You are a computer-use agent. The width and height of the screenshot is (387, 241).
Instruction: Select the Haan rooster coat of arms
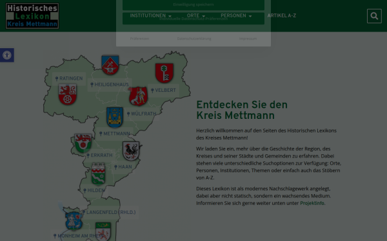131,151
